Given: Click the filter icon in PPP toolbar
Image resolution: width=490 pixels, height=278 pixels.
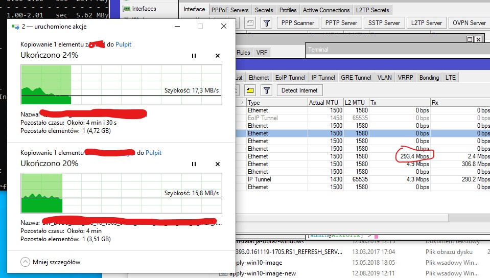Looking at the screenshot, I should [267, 23].
